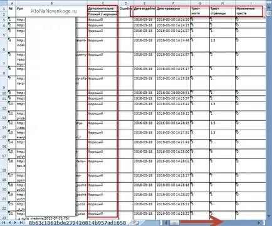Viewport: 272px width, 226px height.
Task: Select column G header
Action: pyautogui.click(x=200, y=3)
